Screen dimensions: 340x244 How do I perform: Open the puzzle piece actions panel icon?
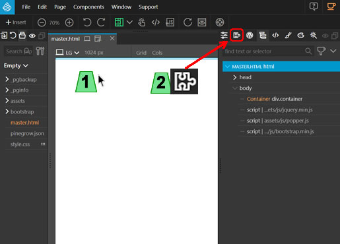click(x=236, y=35)
